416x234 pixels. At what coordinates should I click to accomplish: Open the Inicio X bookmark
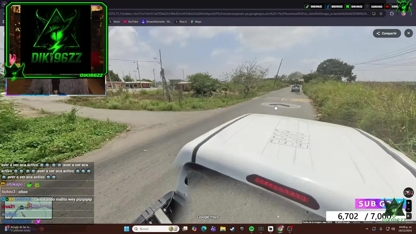point(114,22)
